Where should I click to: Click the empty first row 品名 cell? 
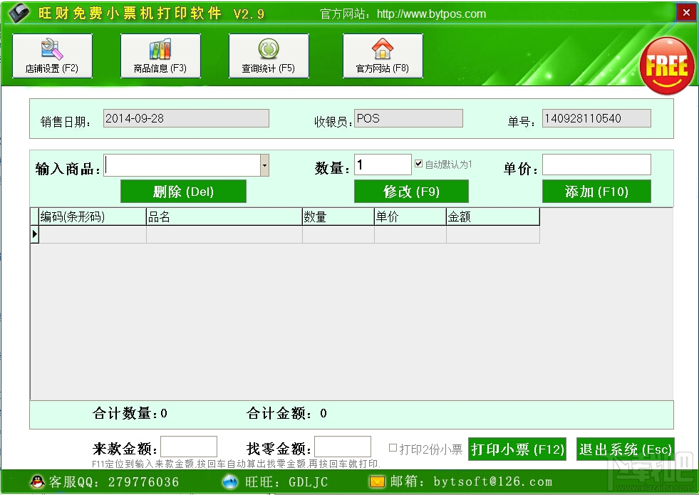pyautogui.click(x=224, y=234)
